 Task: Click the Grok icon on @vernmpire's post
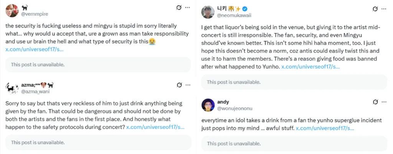[x=179, y=8]
